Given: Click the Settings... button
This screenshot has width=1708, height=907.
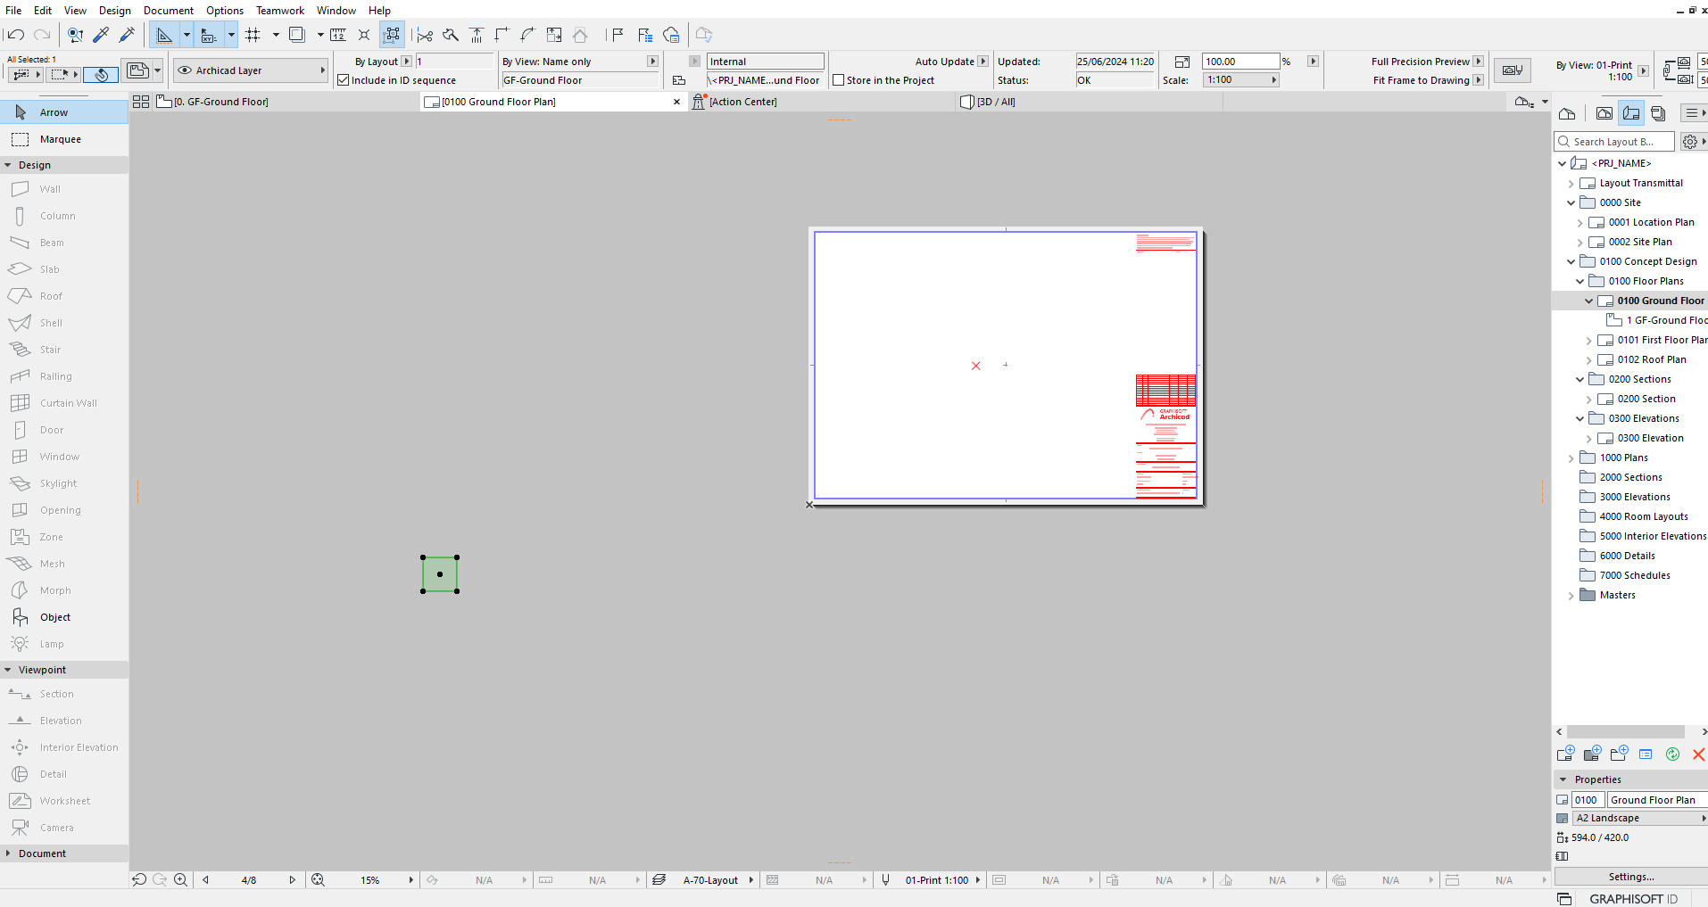Looking at the screenshot, I should click(1630, 877).
